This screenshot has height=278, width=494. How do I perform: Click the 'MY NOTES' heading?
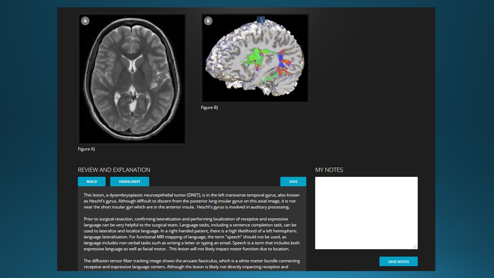[329, 170]
